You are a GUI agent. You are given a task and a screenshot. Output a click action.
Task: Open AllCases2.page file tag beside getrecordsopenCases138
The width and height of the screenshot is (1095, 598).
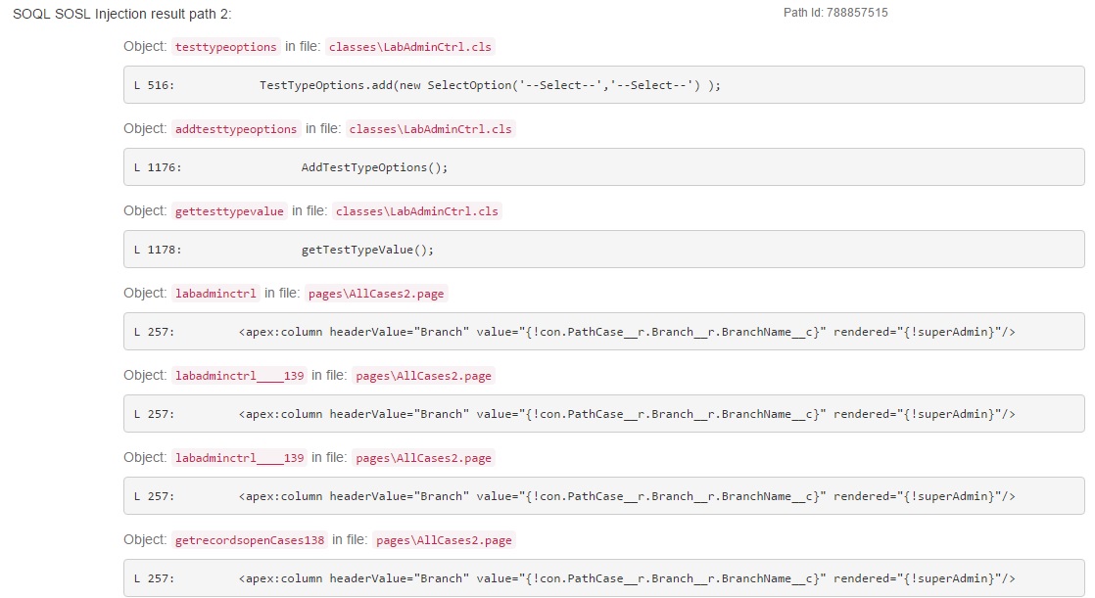445,540
